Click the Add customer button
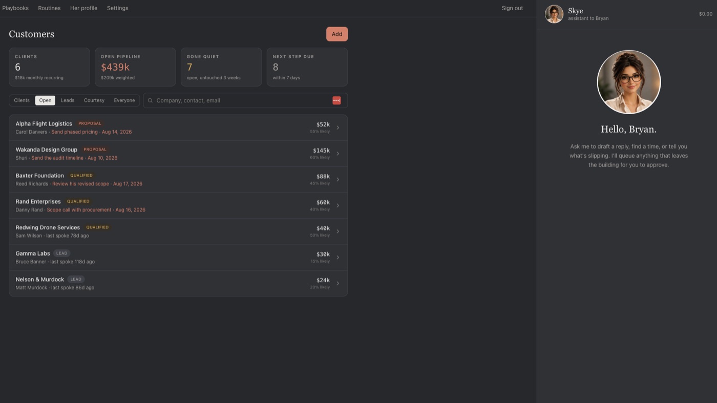 tap(337, 34)
